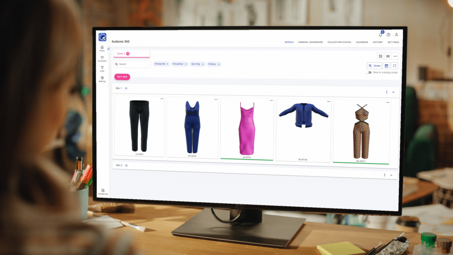
Task: Switch to the Calendar menu item
Action: [x=361, y=42]
